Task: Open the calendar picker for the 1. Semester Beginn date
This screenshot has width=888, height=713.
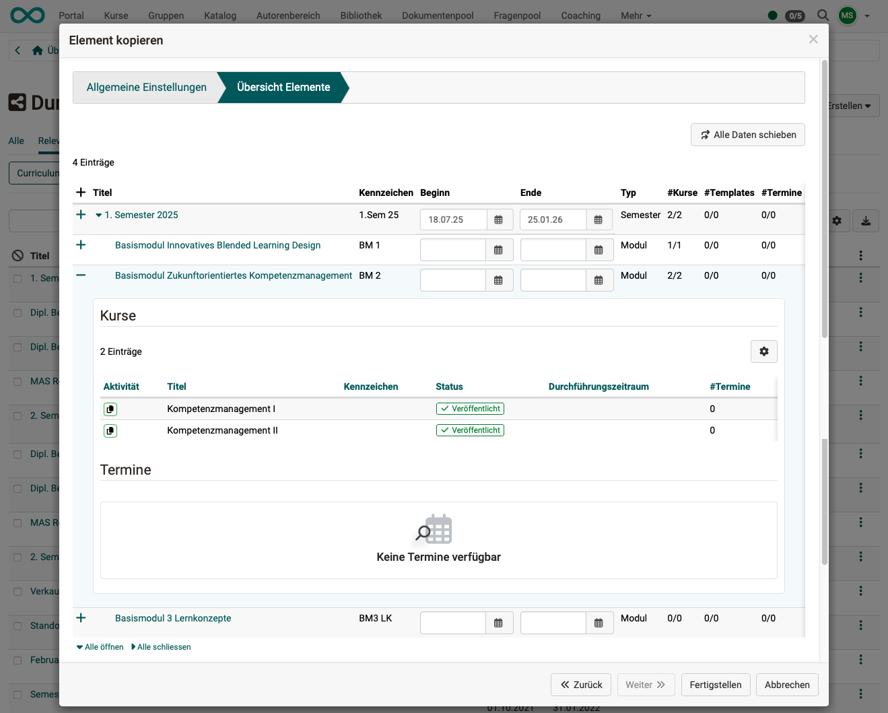Action: 499,219
